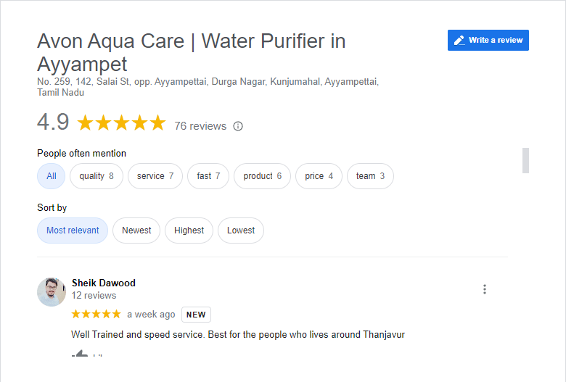Click the pencil icon in Write a review

pos(459,41)
